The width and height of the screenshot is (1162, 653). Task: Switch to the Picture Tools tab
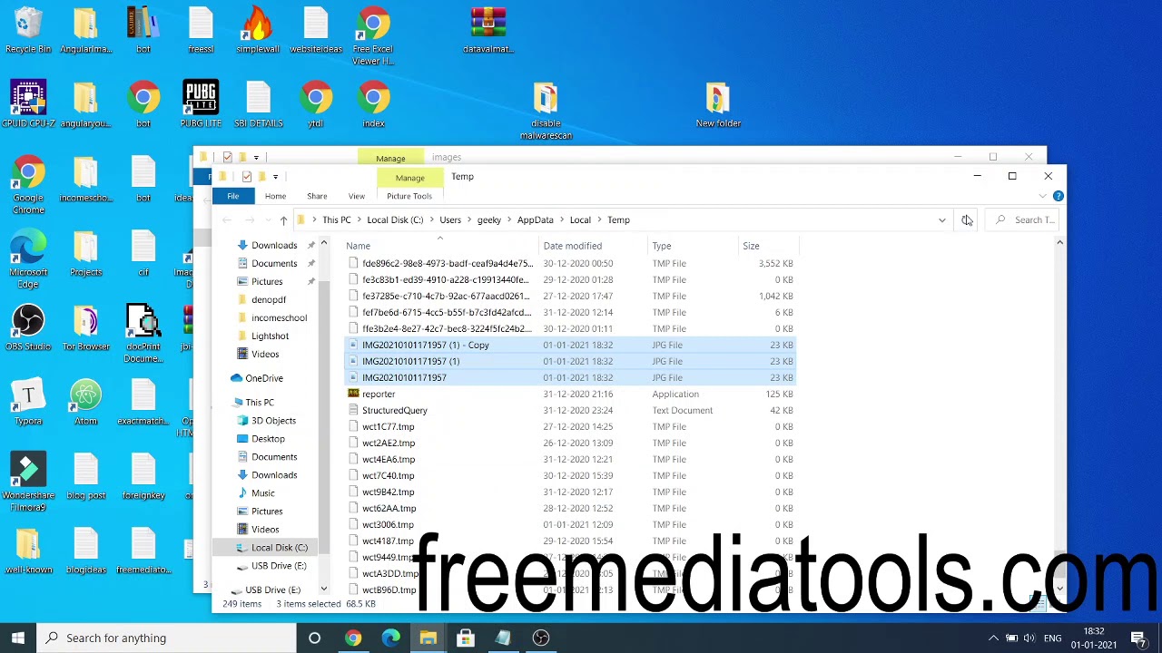pyautogui.click(x=409, y=196)
